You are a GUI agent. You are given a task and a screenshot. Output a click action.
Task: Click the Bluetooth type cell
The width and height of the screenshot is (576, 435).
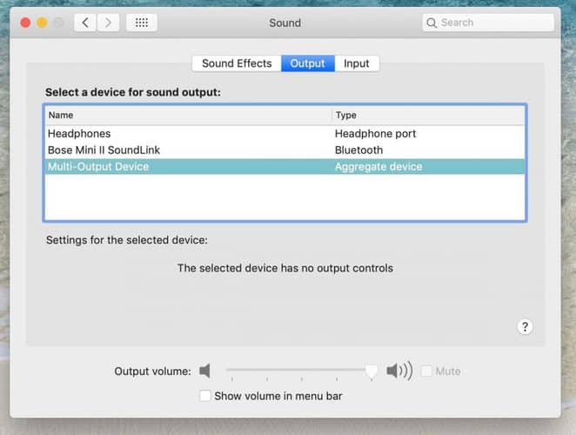pos(358,151)
